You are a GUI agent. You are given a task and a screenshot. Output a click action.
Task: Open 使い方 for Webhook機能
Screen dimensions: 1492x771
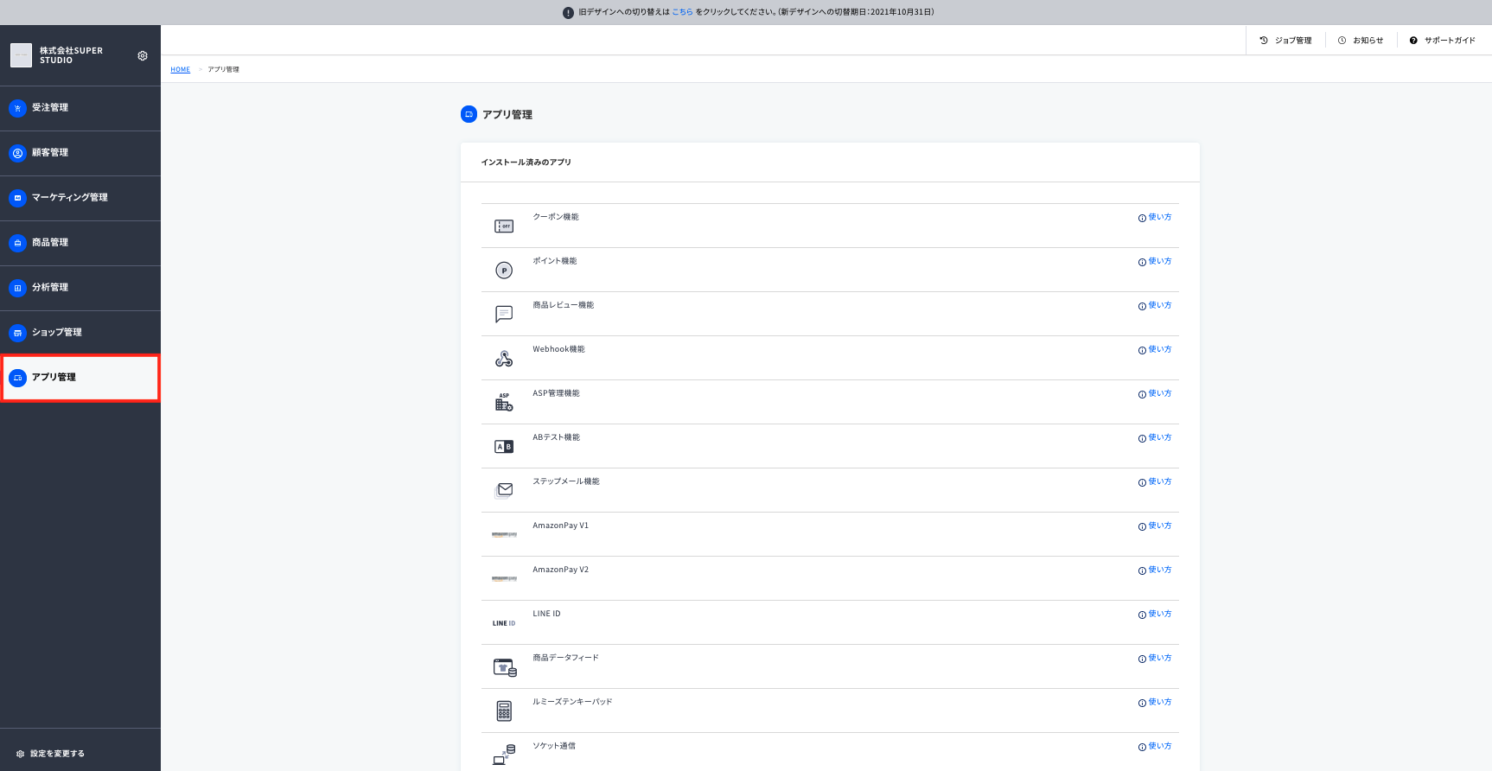point(1155,350)
